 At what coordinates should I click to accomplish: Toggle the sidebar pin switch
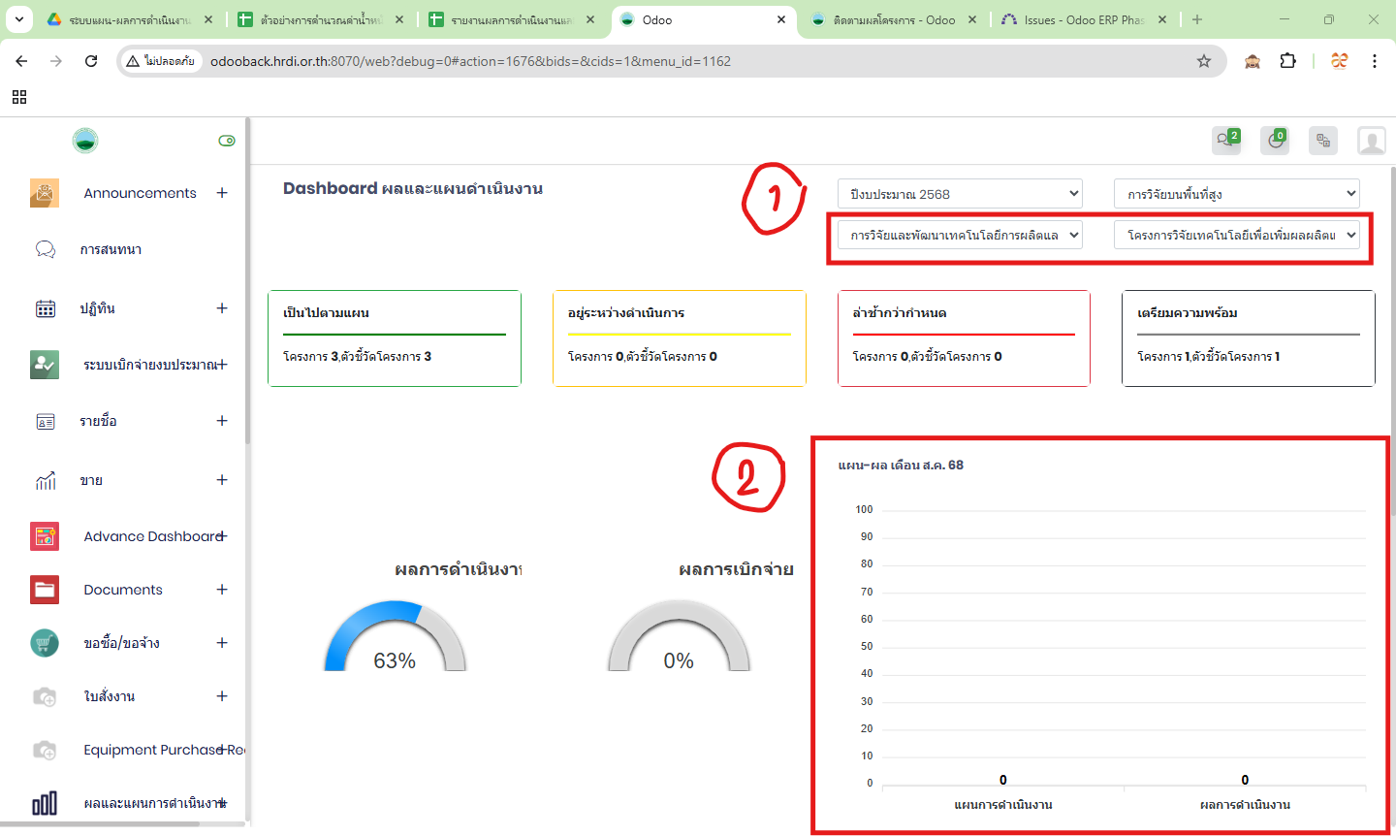[227, 141]
